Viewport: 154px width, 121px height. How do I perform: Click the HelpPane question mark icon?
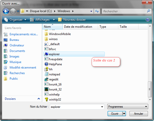point(46,64)
